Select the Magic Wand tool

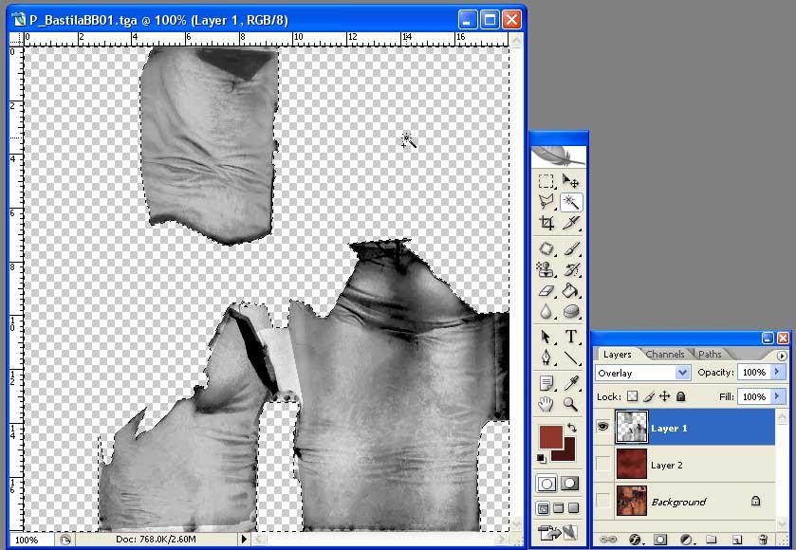tap(571, 202)
